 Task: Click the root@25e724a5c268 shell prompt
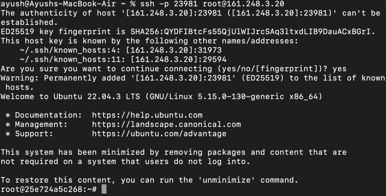coord(49,189)
